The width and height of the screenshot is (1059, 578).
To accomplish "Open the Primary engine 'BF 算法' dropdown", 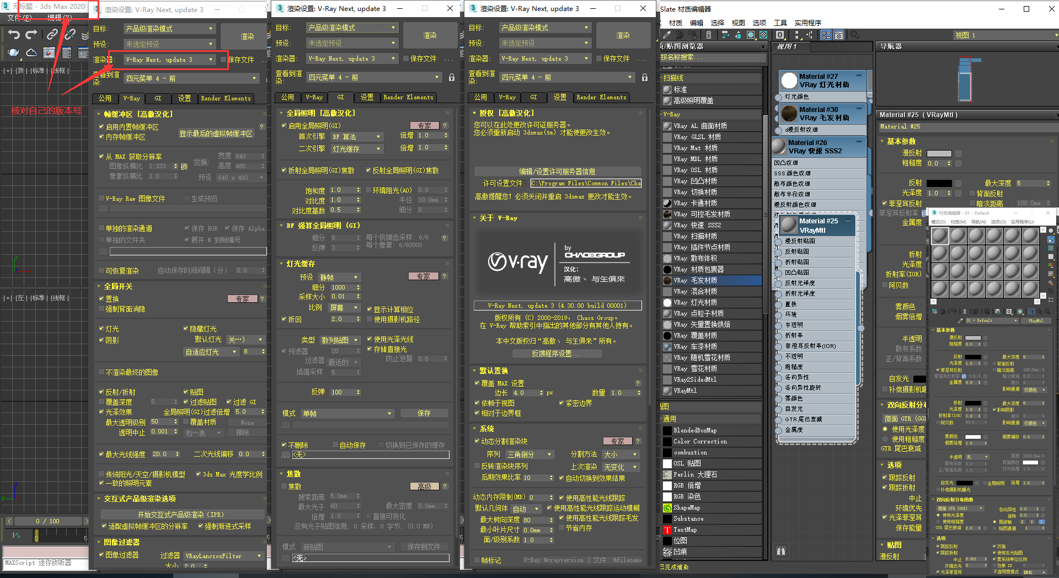I will 356,136.
